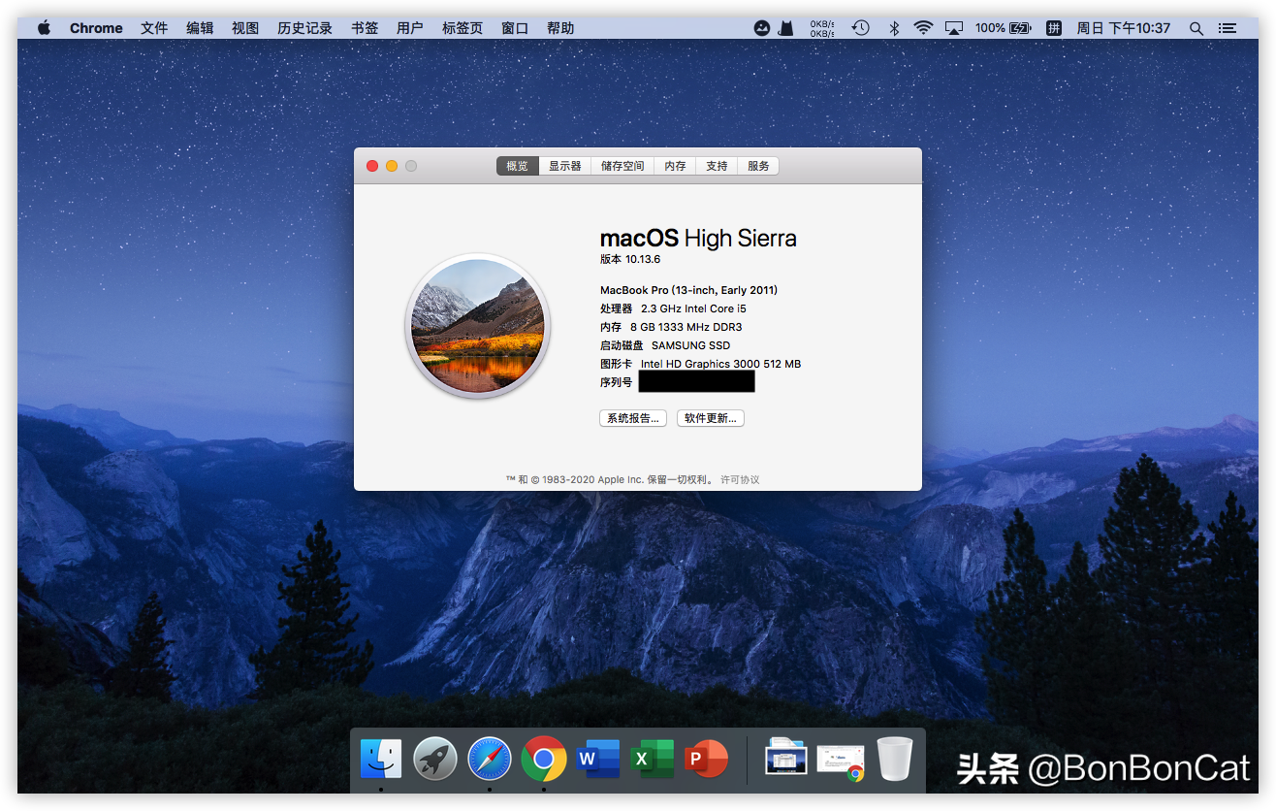Viewport: 1276px width, 811px height.
Task: Open the 帮助 menu
Action: [x=560, y=28]
